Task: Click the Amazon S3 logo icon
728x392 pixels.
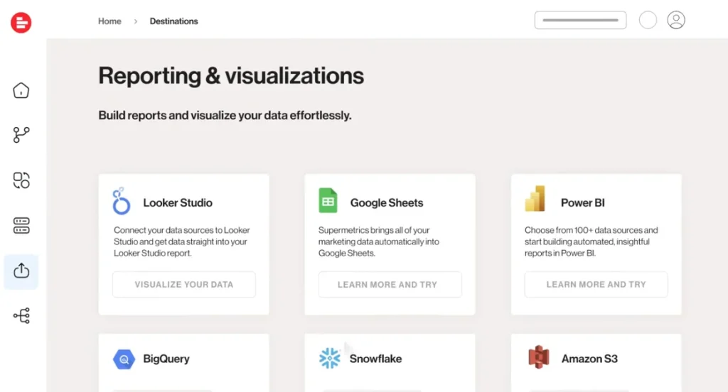Action: (539, 357)
